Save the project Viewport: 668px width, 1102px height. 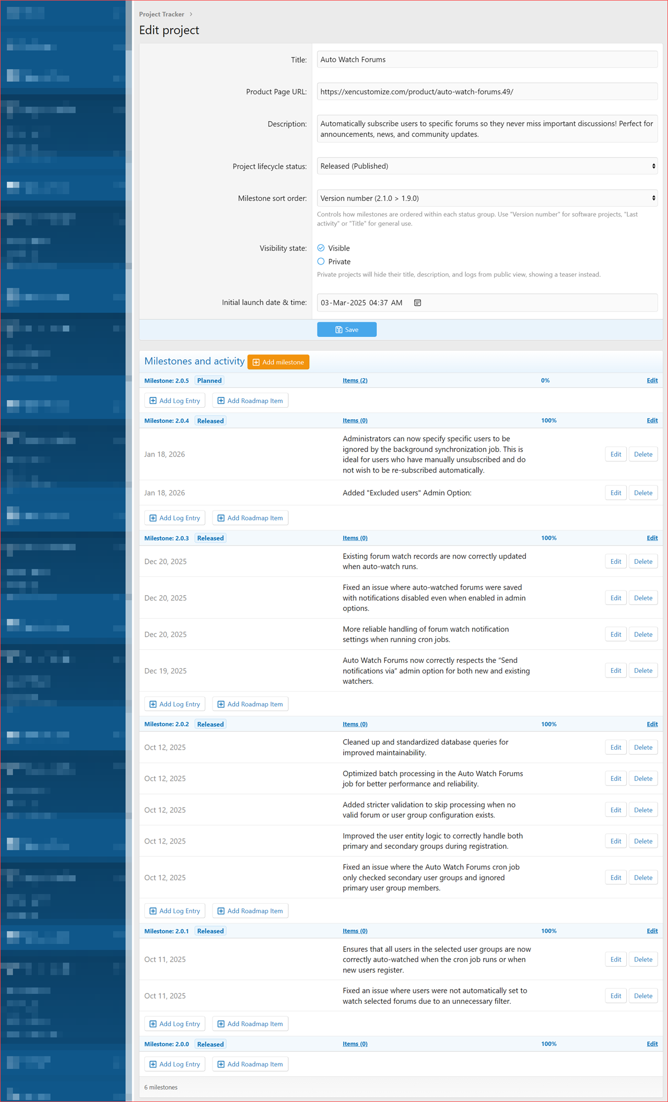(347, 330)
